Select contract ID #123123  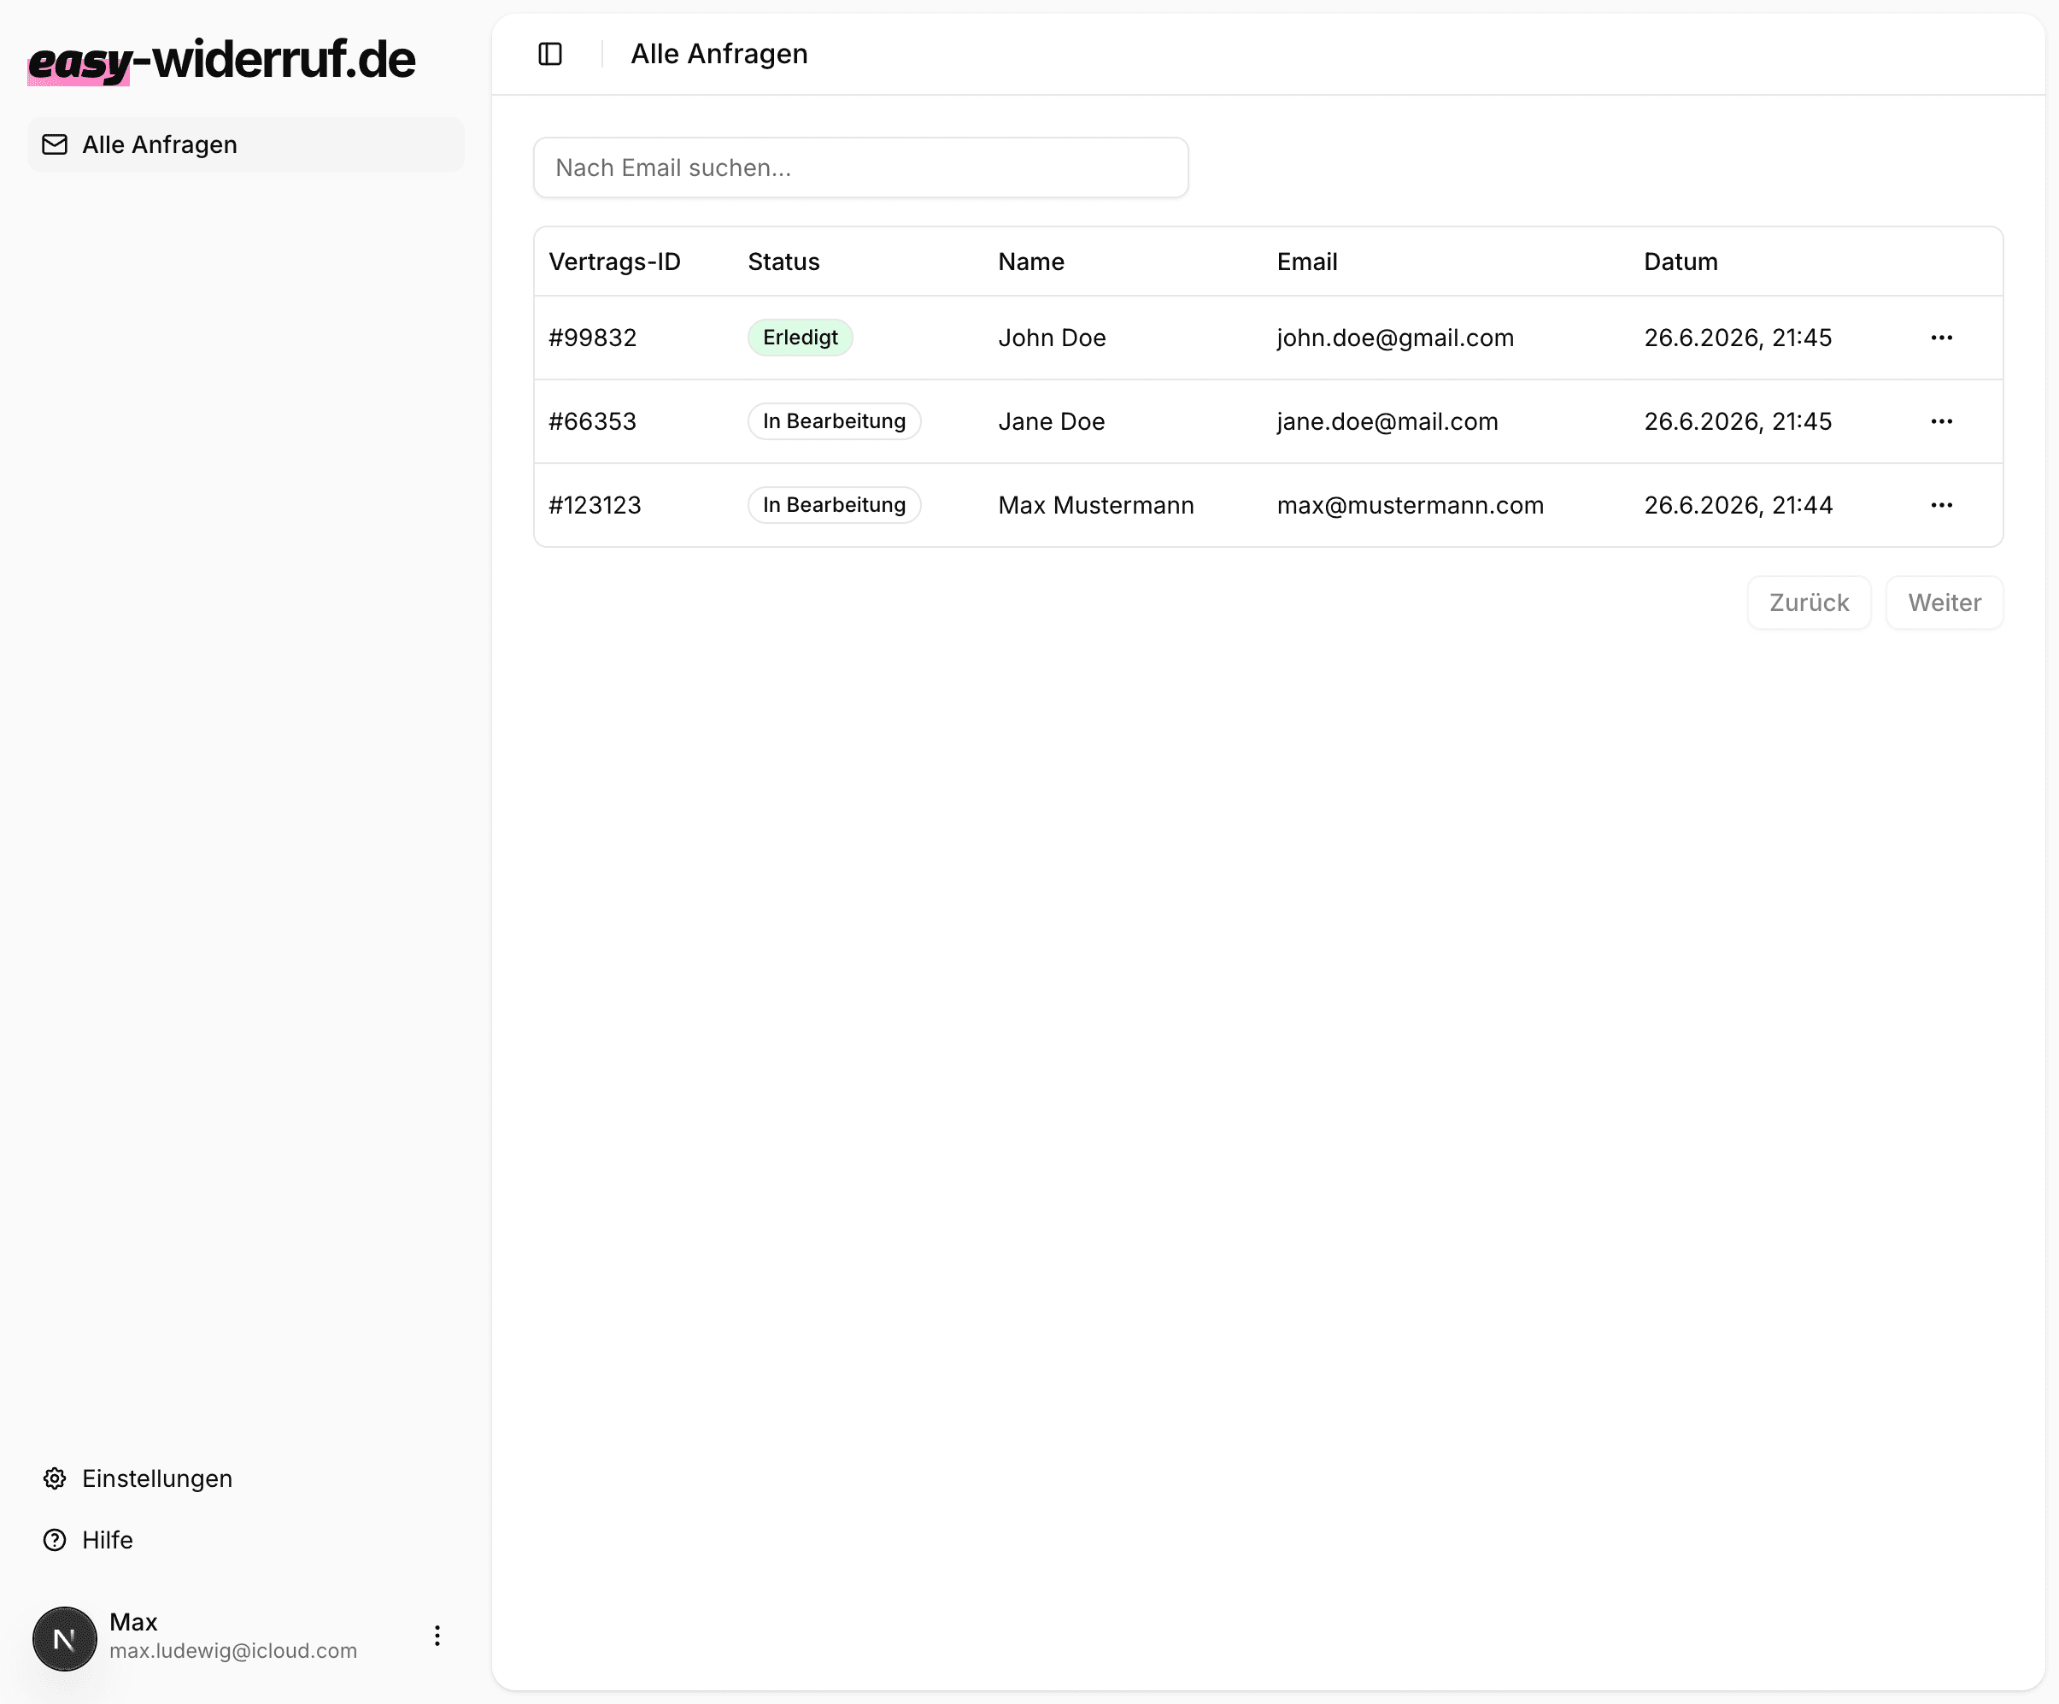(594, 505)
